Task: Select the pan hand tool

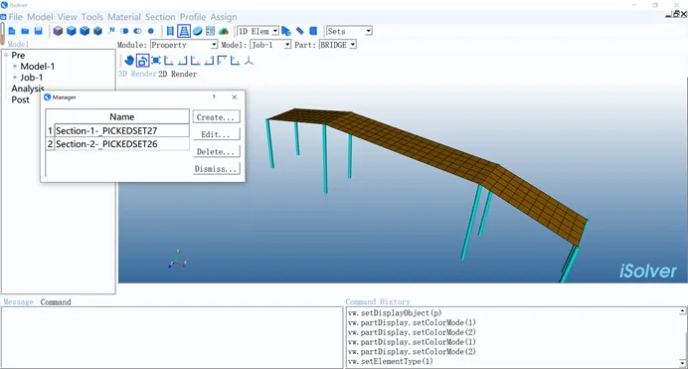Action: tap(129, 60)
